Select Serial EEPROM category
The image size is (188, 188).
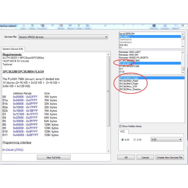127,34
